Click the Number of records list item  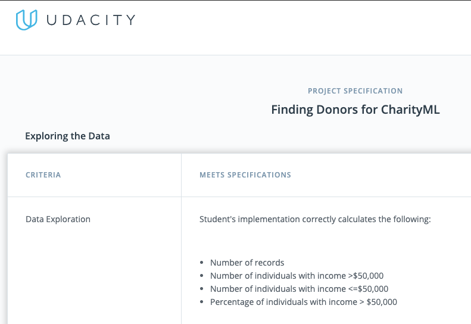pos(247,263)
